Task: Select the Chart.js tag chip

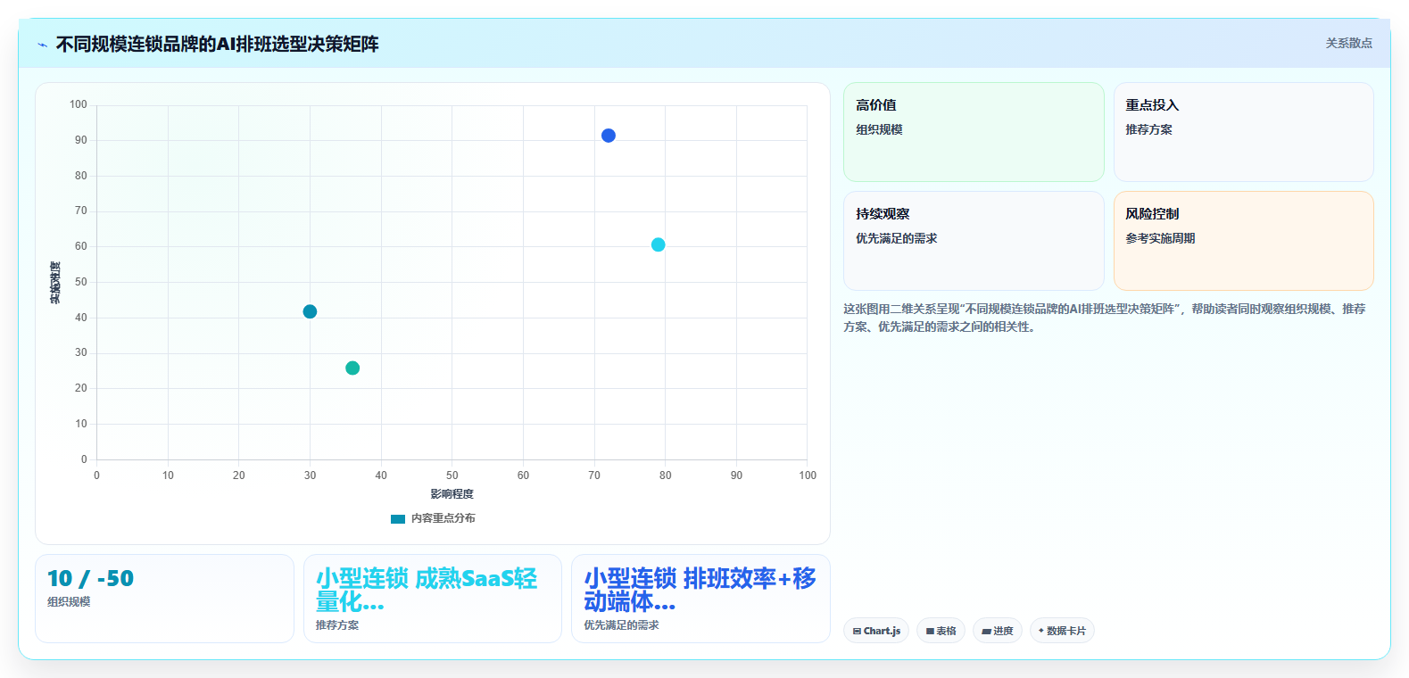Action: pos(876,631)
